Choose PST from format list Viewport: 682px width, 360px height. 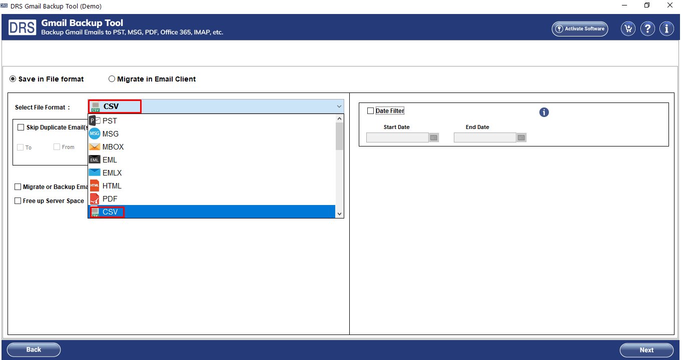coord(212,120)
